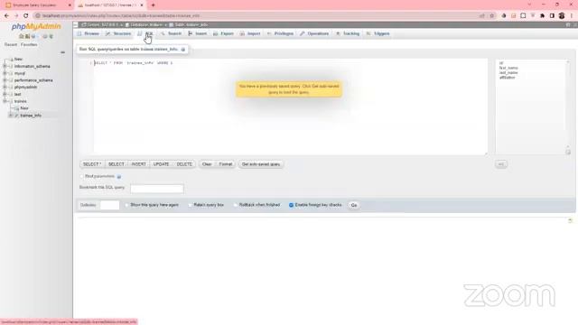The width and height of the screenshot is (578, 325).
Task: Collapse all navigation tree icon
Action: pos(62,52)
